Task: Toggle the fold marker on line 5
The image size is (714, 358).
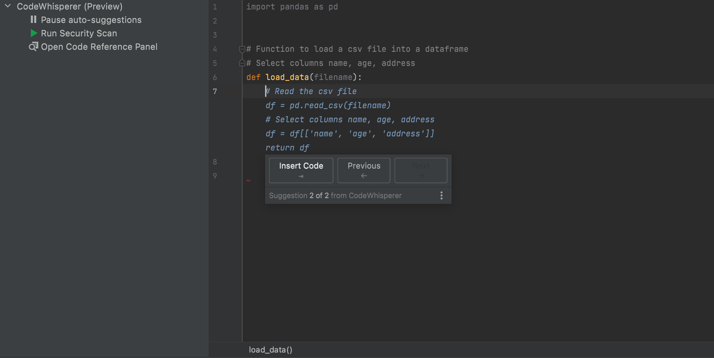Action: tap(242, 63)
